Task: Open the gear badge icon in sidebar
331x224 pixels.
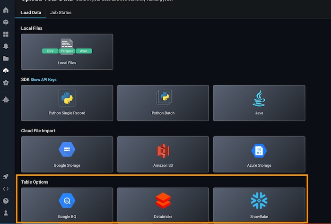Action: [6, 83]
